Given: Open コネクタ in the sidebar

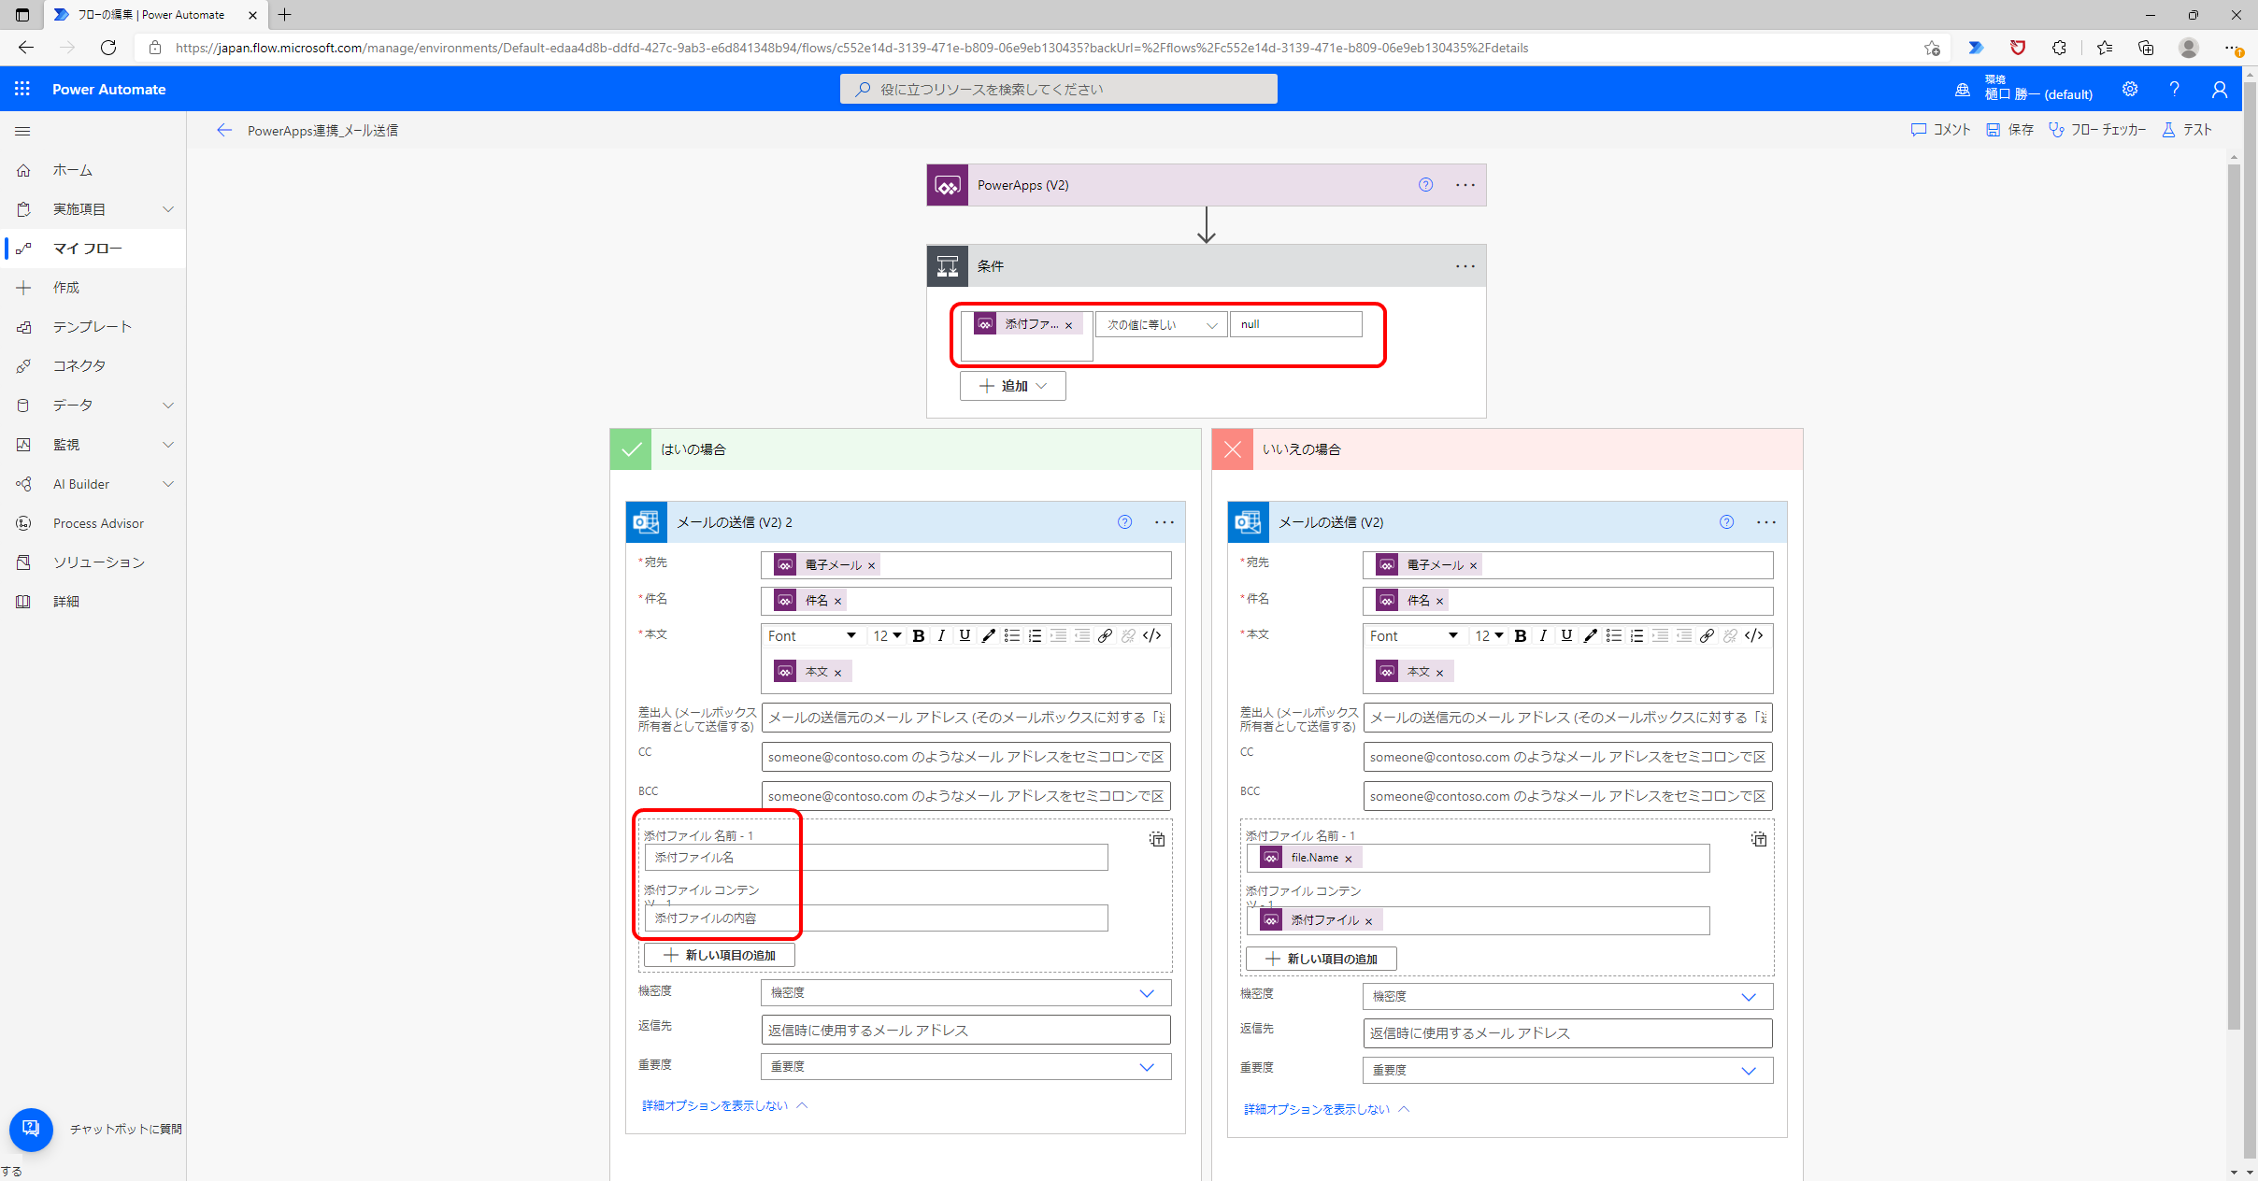Looking at the screenshot, I should pyautogui.click(x=93, y=366).
